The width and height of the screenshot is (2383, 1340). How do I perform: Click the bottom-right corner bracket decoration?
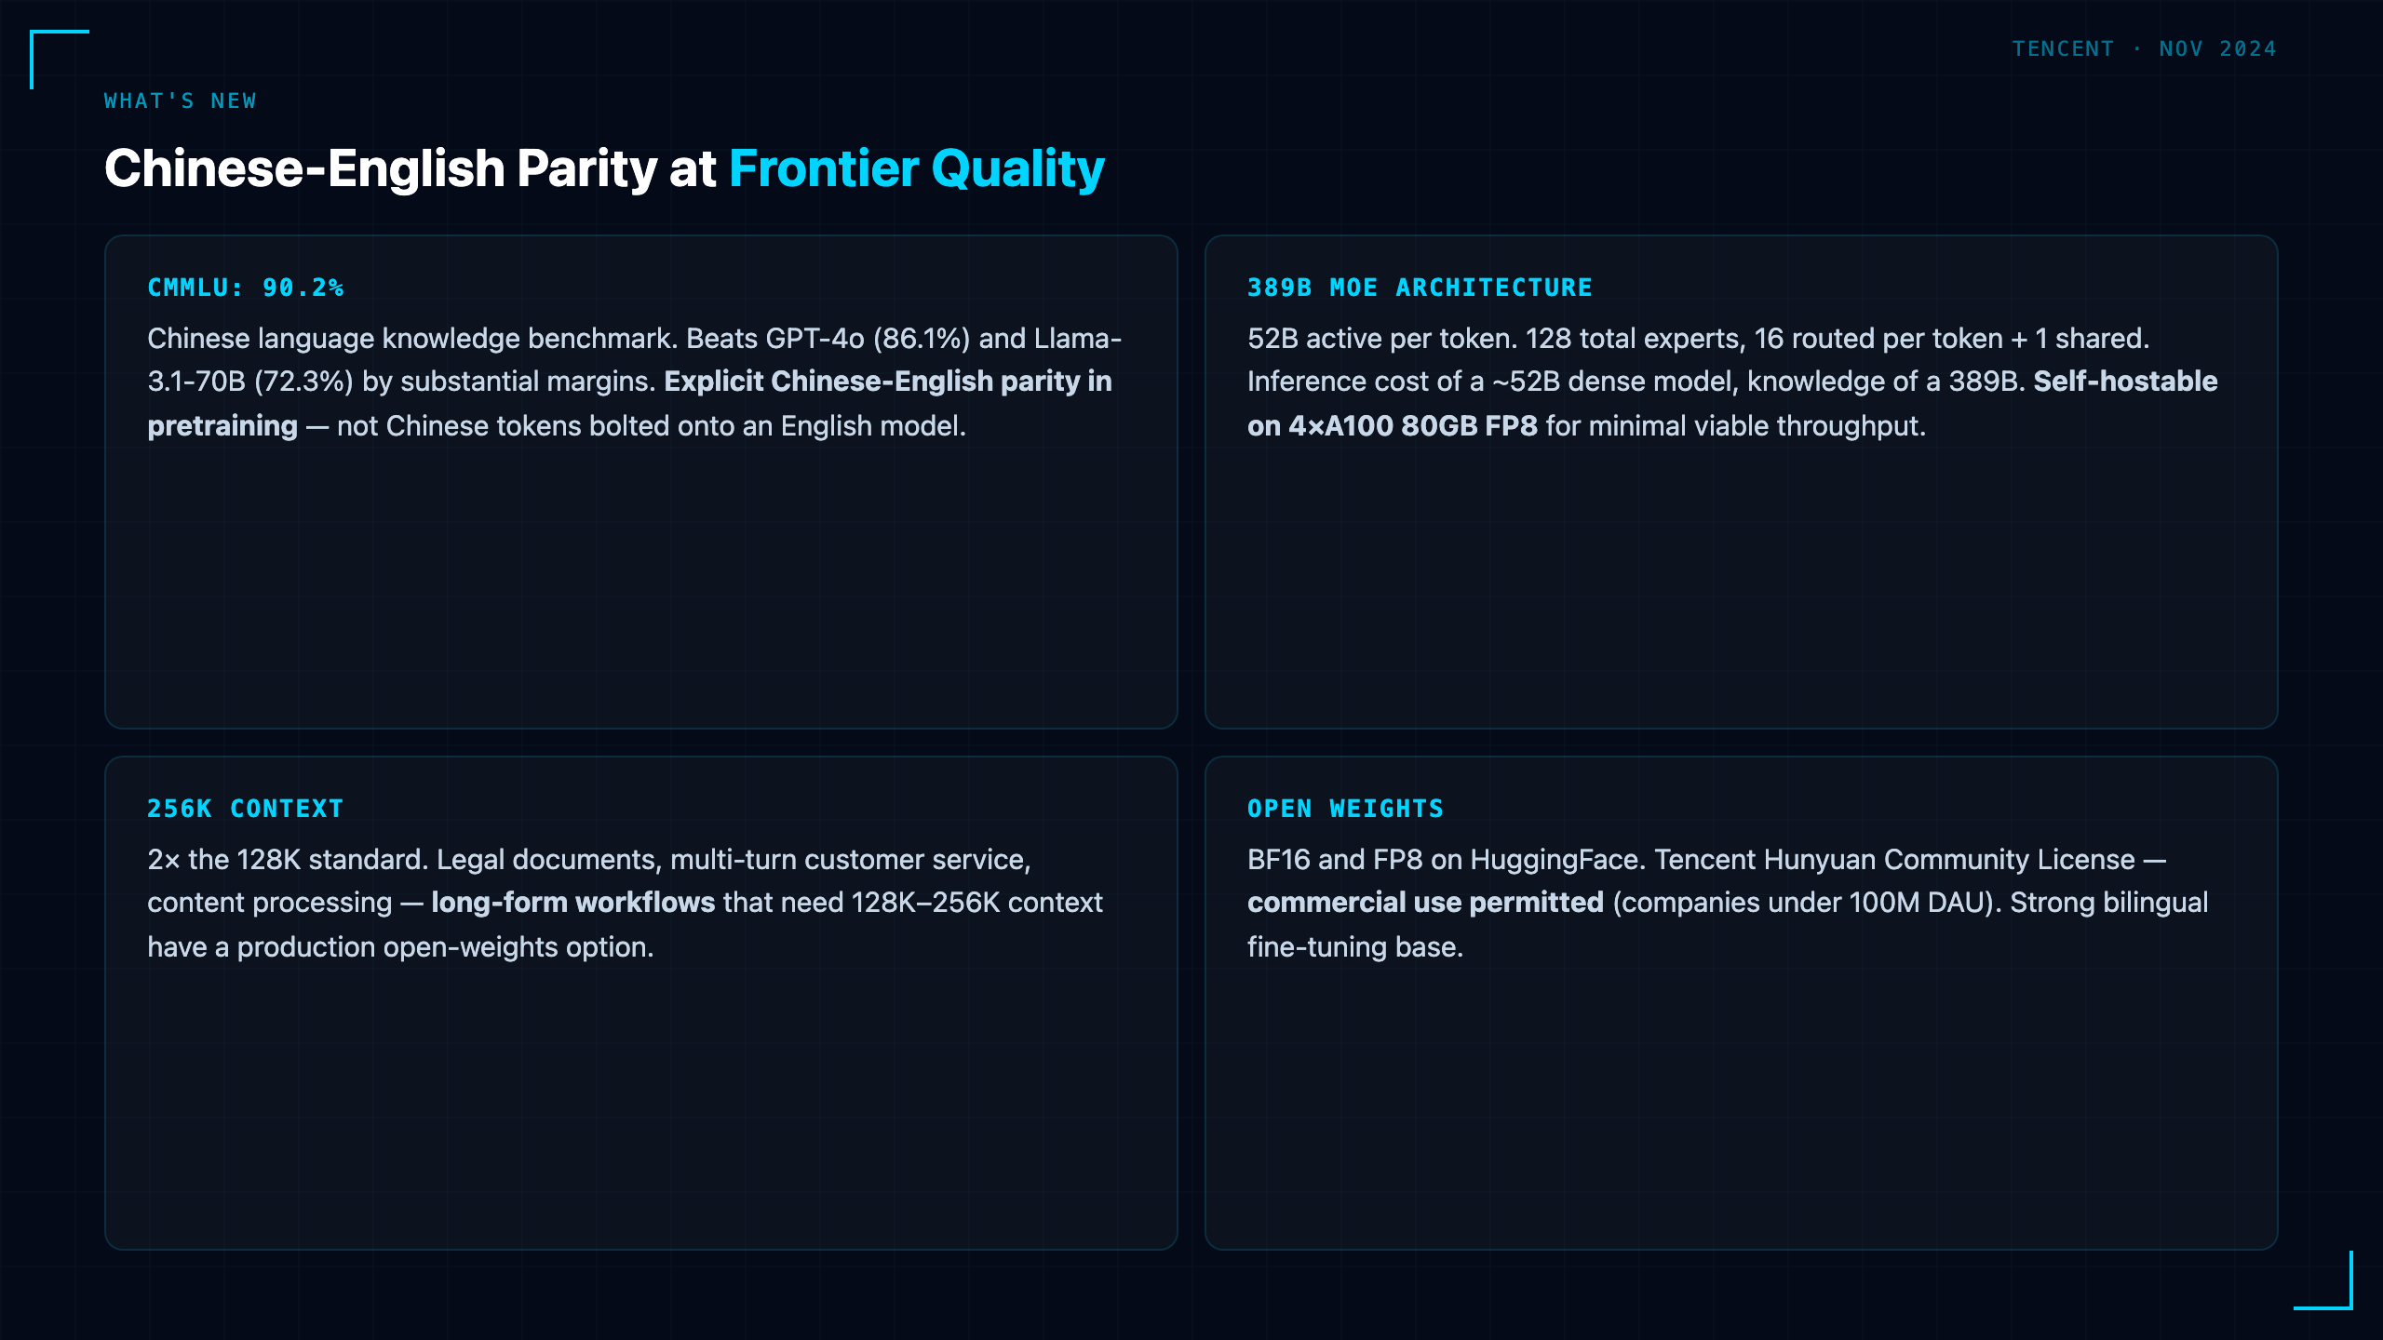tap(2323, 1280)
